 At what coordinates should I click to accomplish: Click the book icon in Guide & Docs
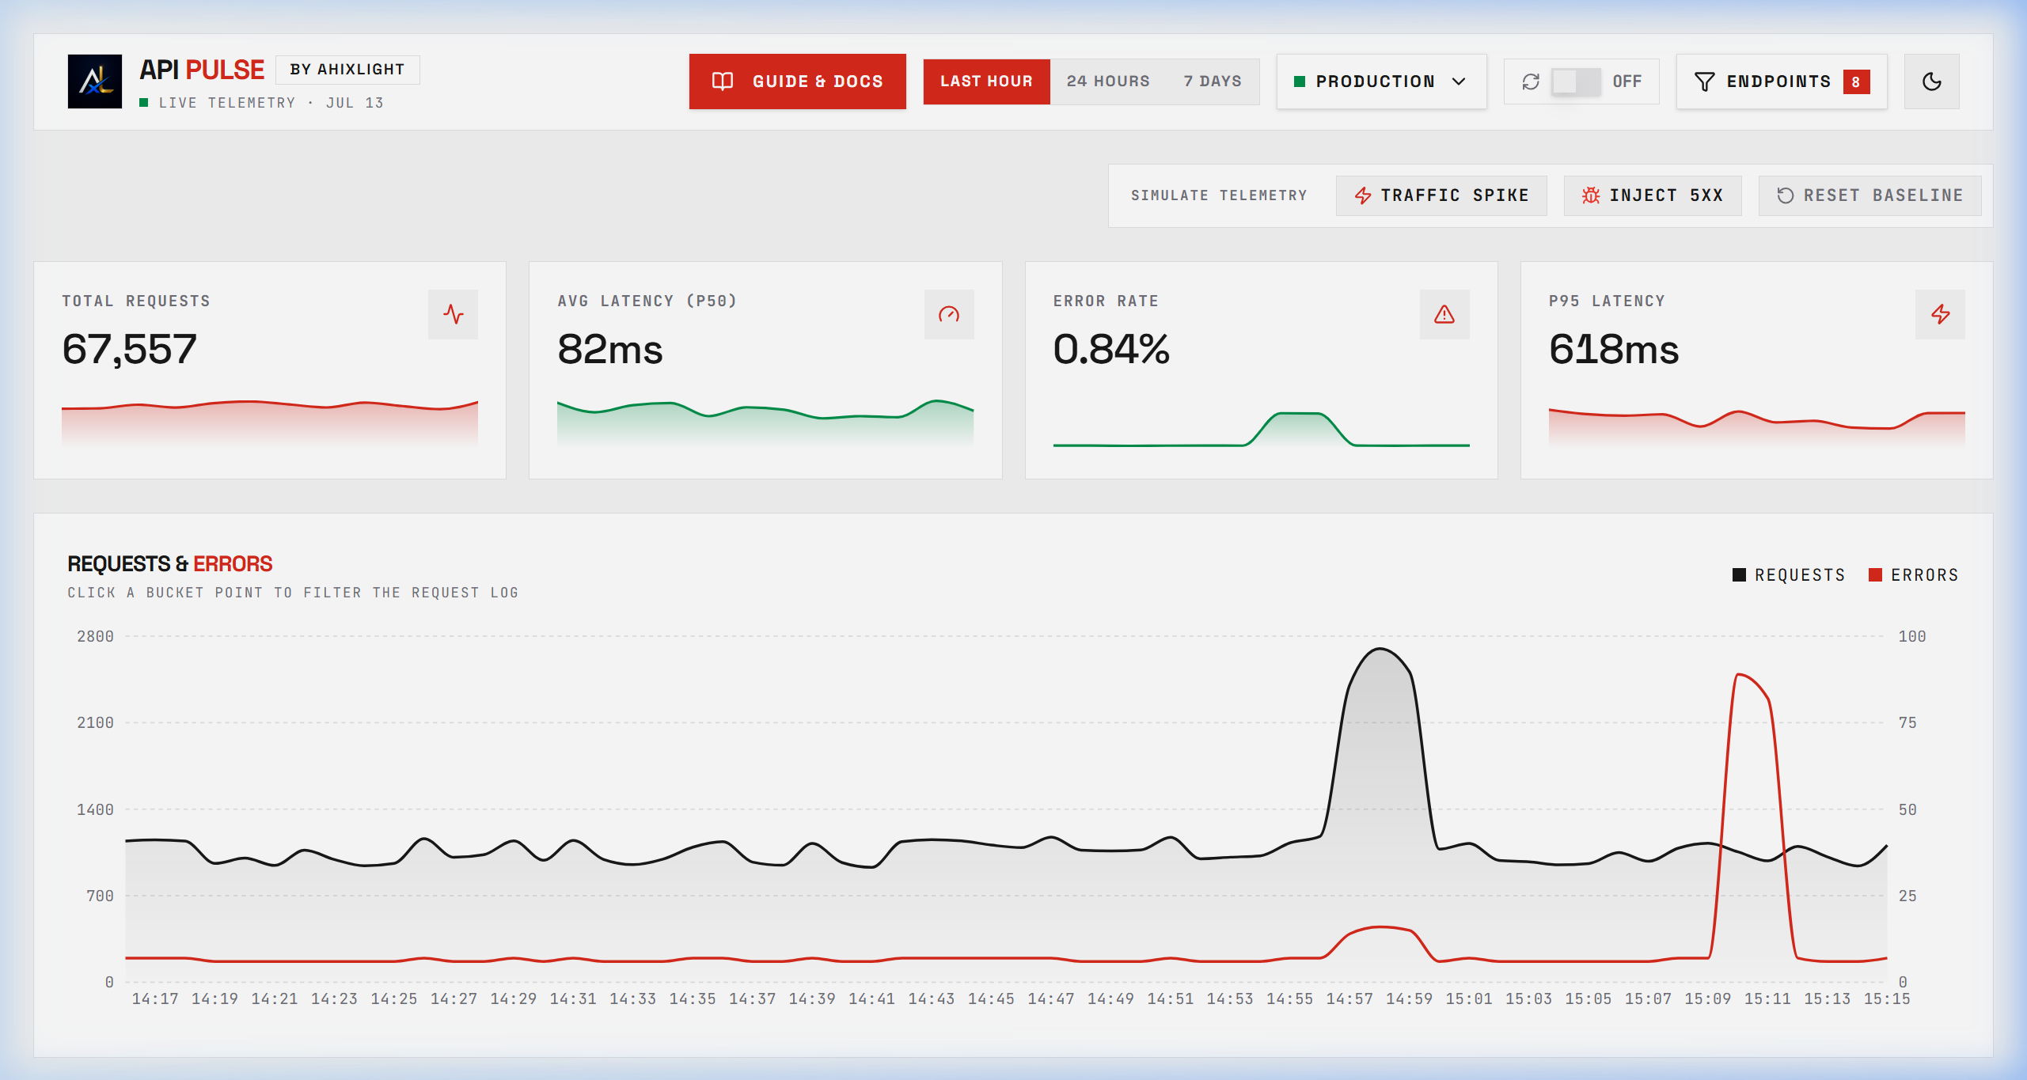[723, 81]
